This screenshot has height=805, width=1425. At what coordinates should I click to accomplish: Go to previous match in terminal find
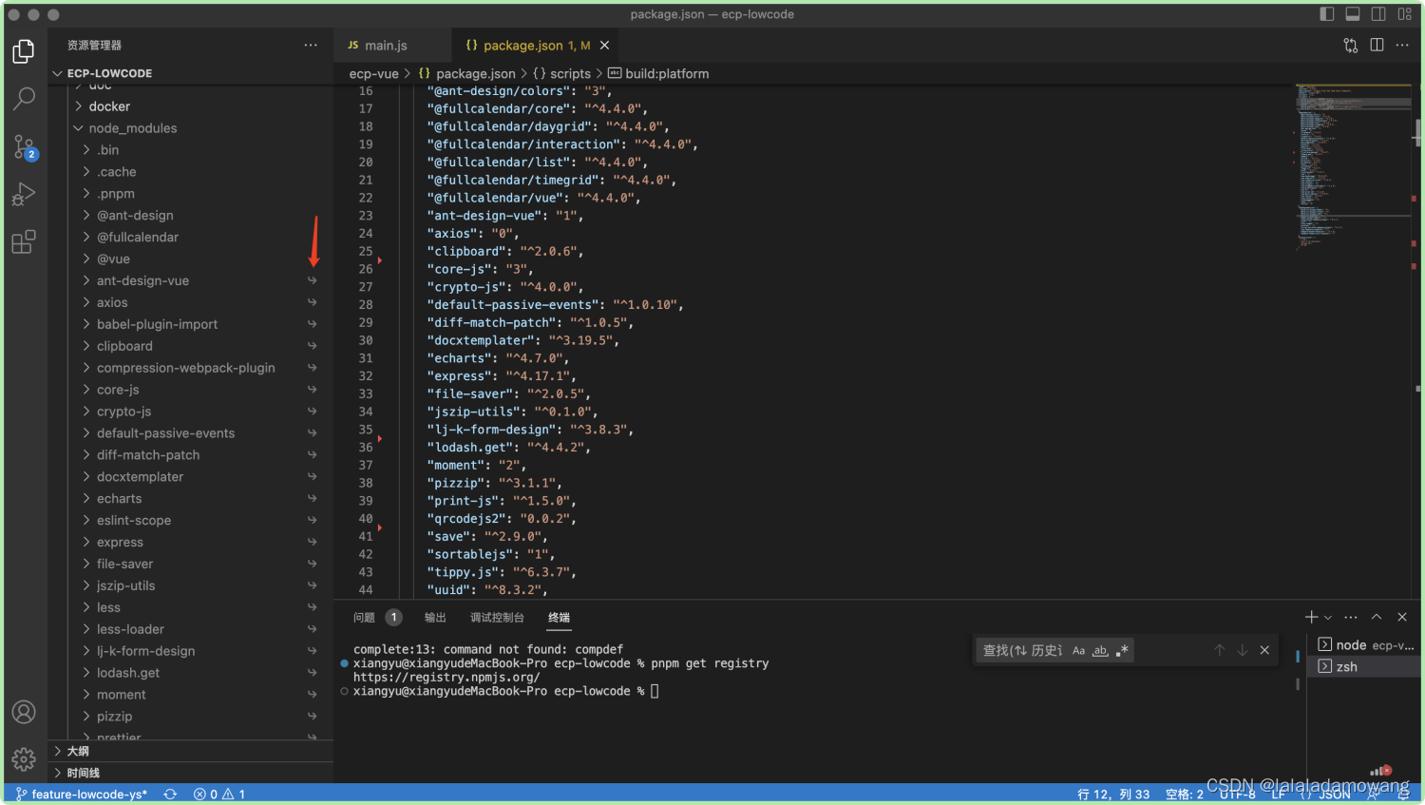pyautogui.click(x=1220, y=650)
